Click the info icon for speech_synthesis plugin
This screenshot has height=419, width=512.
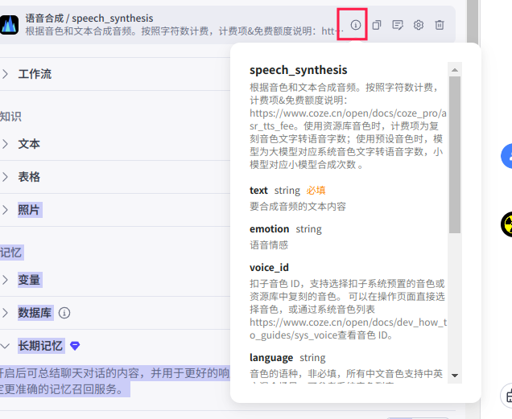(x=356, y=25)
